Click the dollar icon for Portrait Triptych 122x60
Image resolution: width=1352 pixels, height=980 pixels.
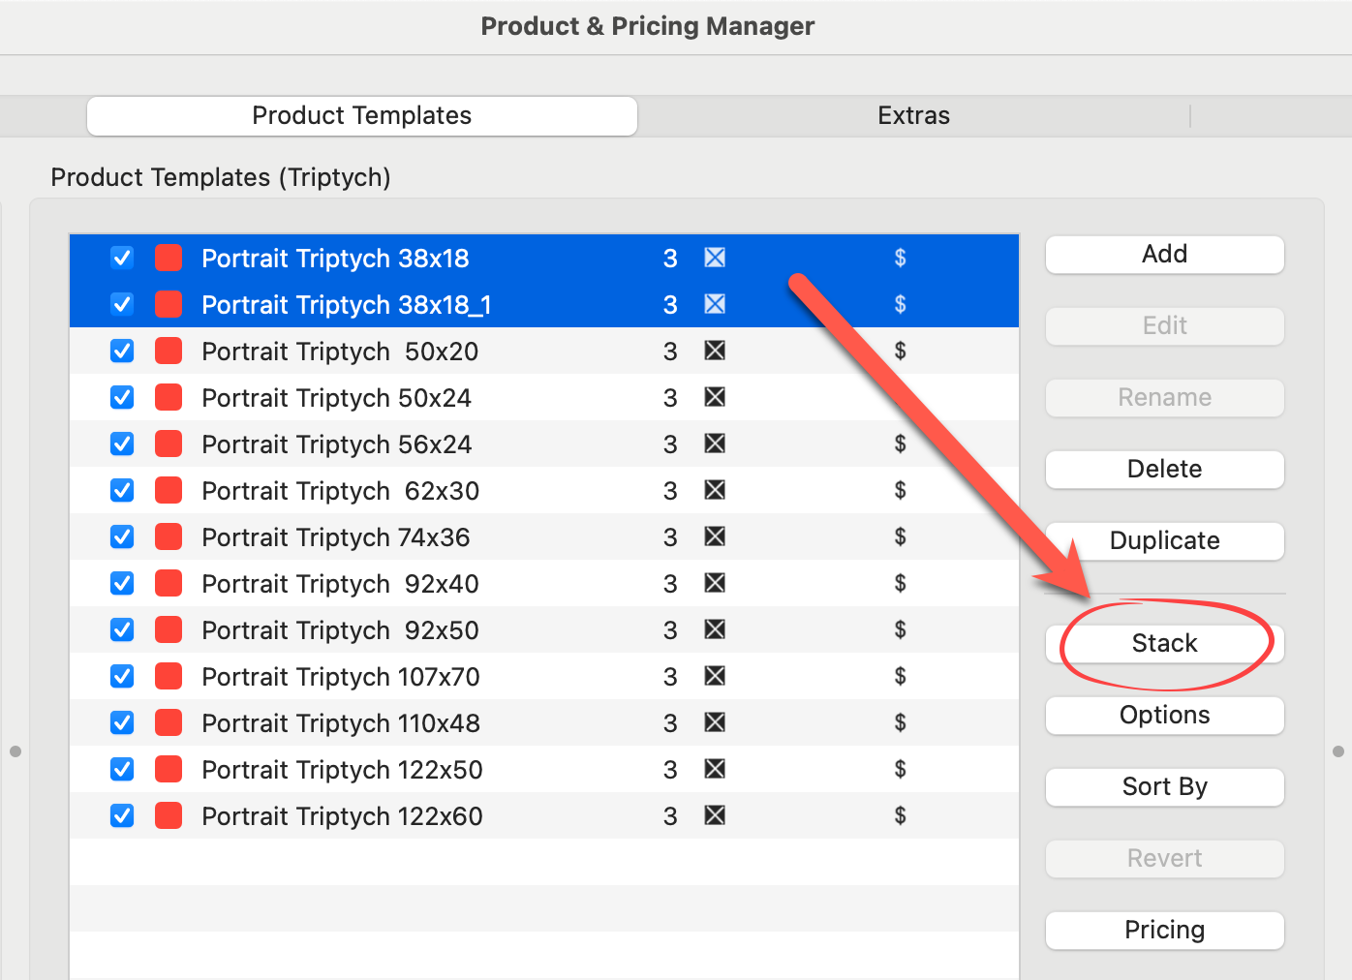click(x=900, y=815)
